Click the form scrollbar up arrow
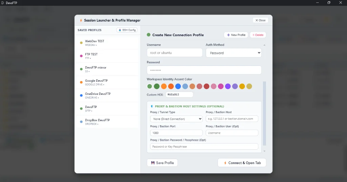Image resolution: width=347 pixels, height=182 pixels. coord(264,45)
